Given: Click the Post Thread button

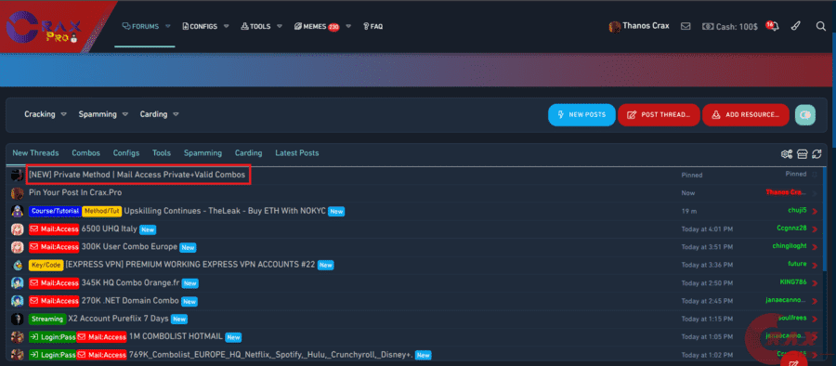Looking at the screenshot, I should 659,114.
